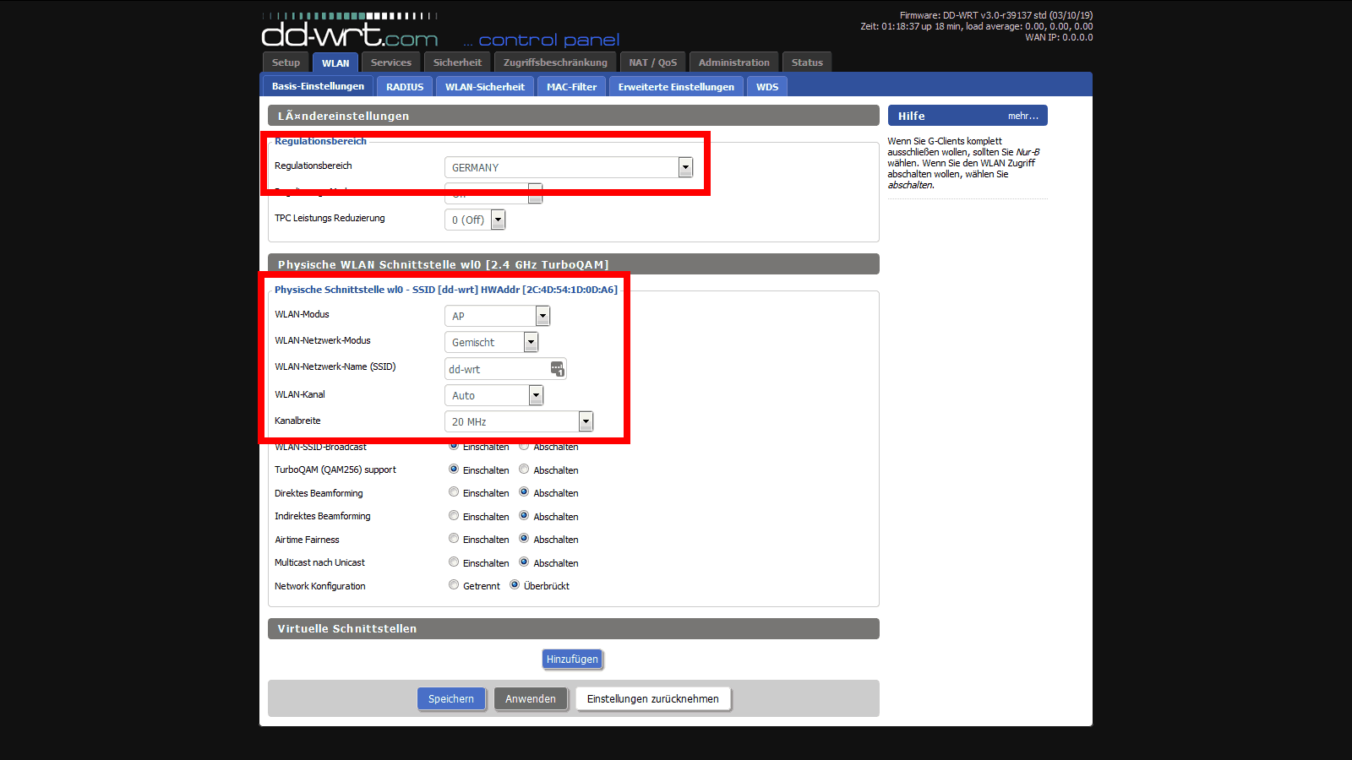Click the Anwenden button
Image resolution: width=1352 pixels, height=760 pixels.
click(531, 698)
